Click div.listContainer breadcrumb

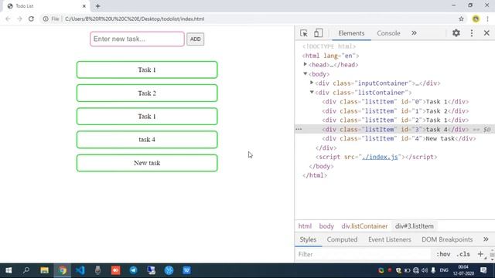click(x=364, y=226)
